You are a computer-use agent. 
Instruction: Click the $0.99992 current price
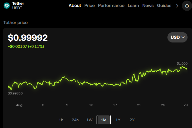[x=28, y=38]
